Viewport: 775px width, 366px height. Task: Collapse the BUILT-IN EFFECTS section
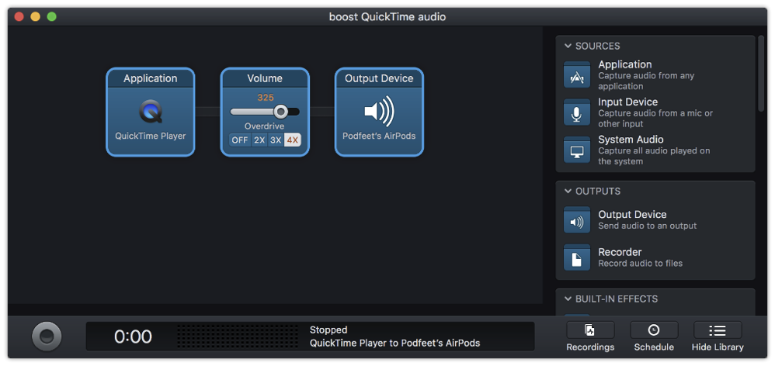coord(568,299)
